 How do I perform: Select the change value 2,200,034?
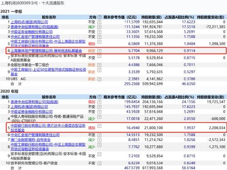pos(217,128)
